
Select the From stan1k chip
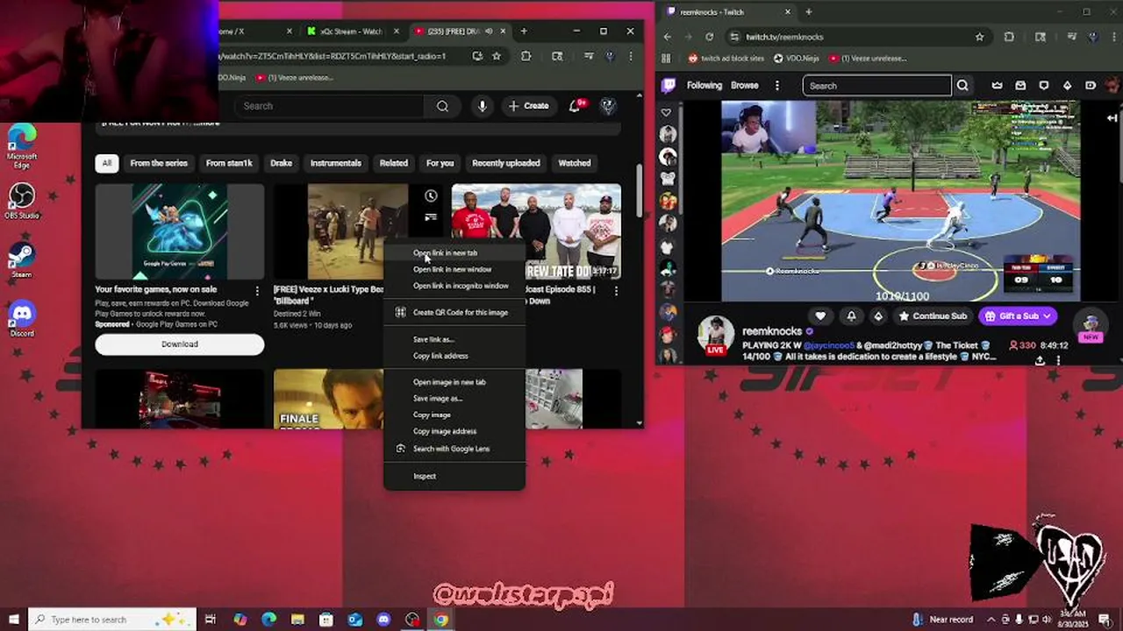click(229, 163)
